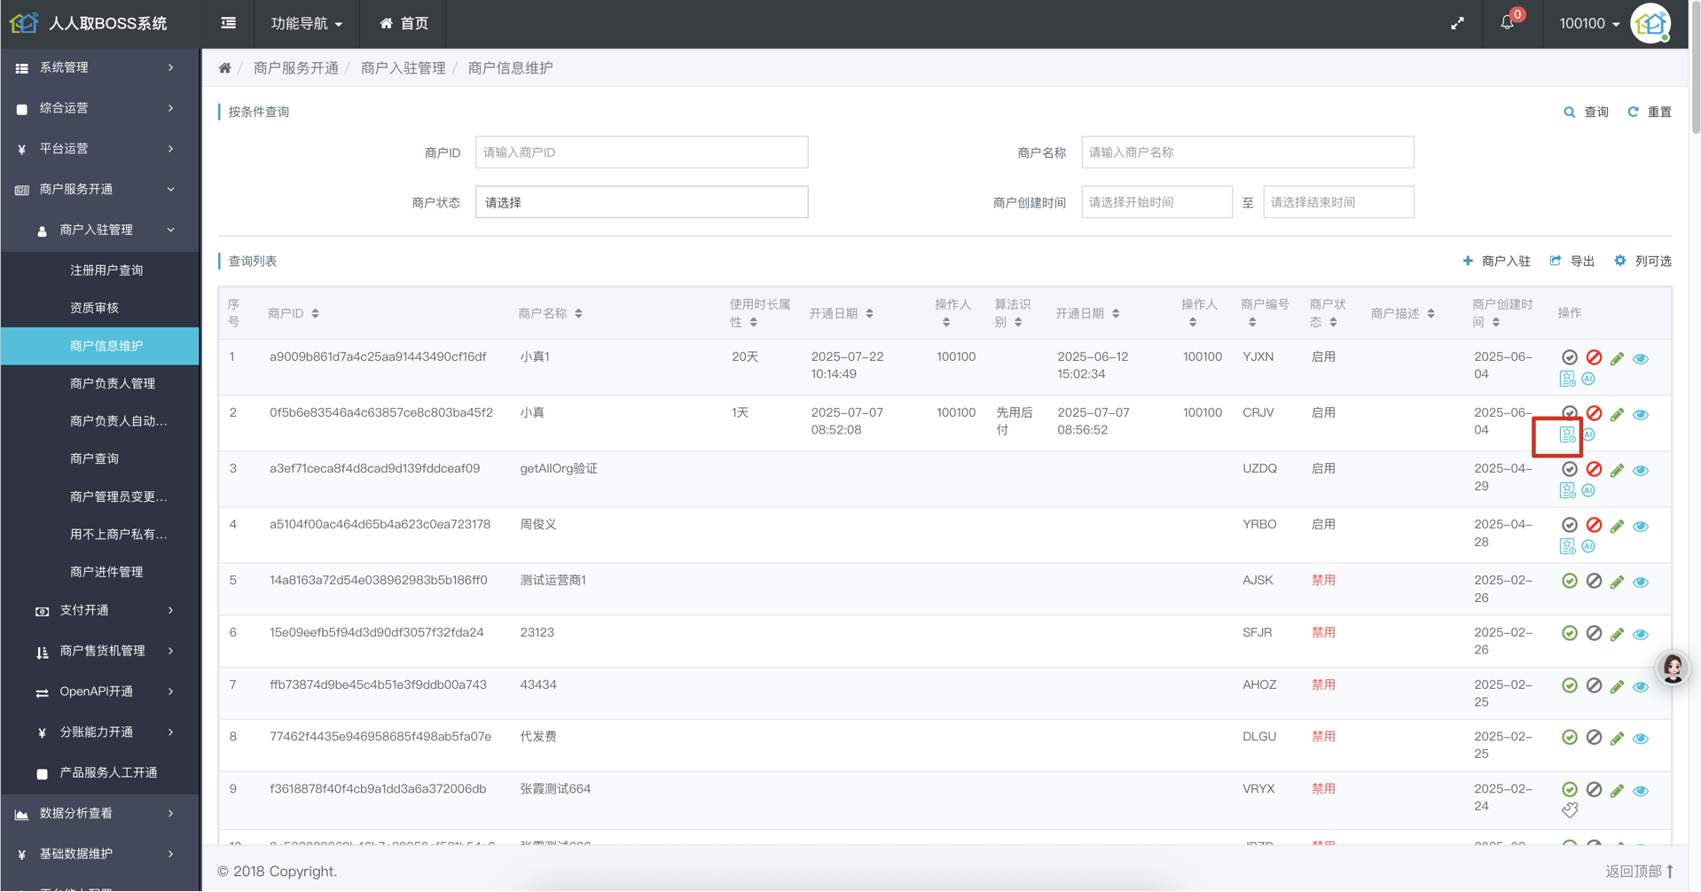Expand the 平台运营 sidebar menu
Screen dimensions: 1701x892
(x=99, y=149)
